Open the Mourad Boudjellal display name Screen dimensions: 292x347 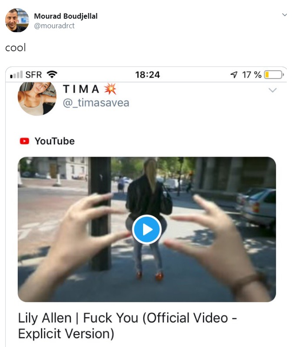pyautogui.click(x=66, y=16)
